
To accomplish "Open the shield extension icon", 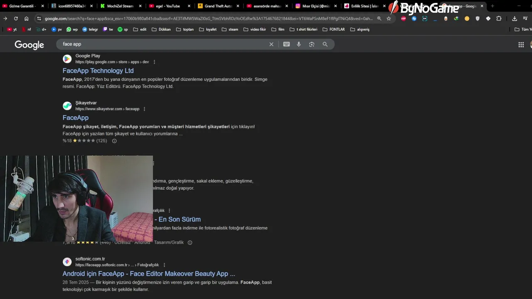I will [478, 19].
